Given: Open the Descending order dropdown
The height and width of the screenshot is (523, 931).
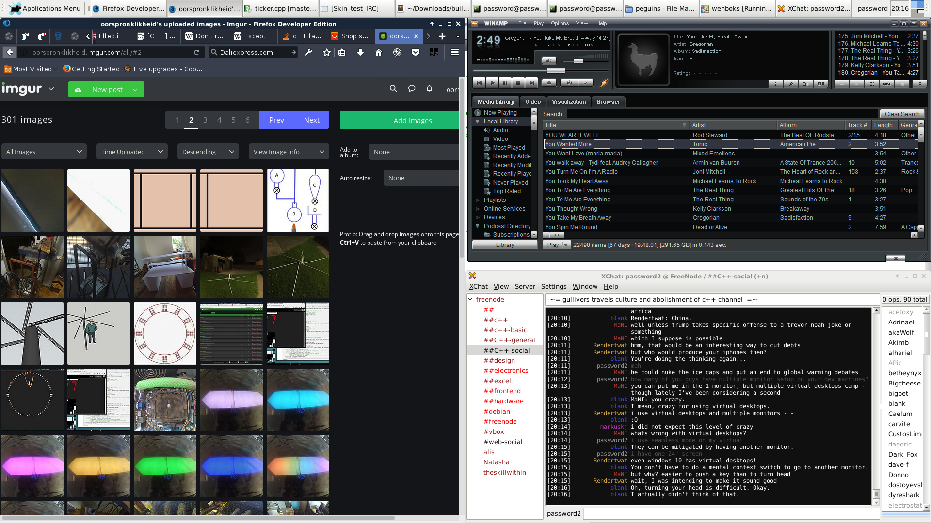Looking at the screenshot, I should (208, 152).
